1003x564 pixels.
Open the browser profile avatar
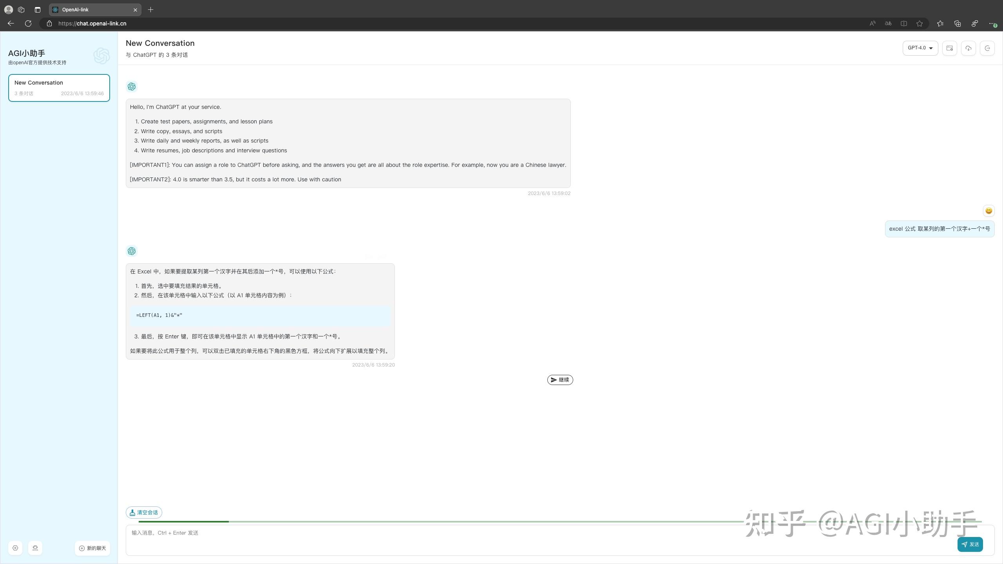click(x=8, y=10)
